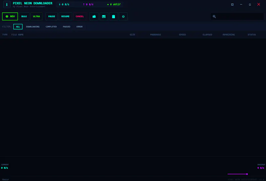The width and height of the screenshot is (266, 181).
Task: Click the PAUSE button
Action: click(52, 16)
